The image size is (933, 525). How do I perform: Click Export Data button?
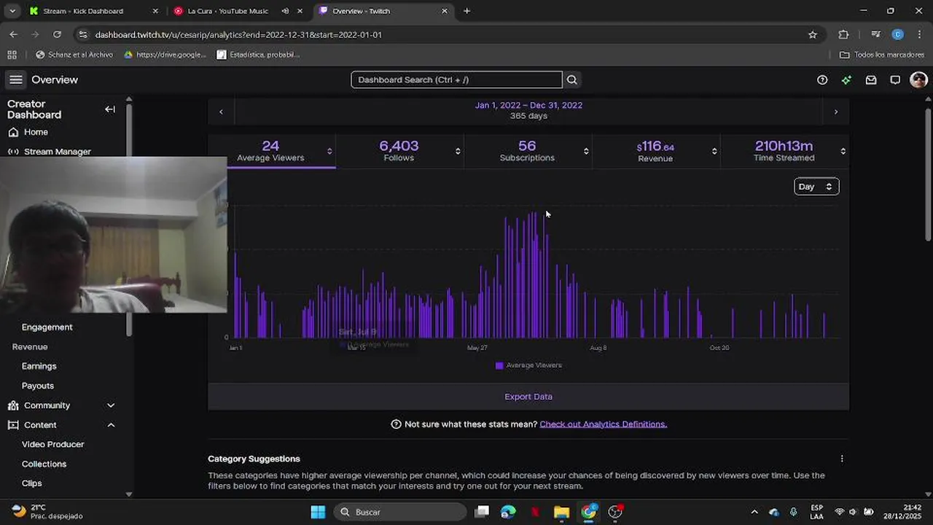pos(528,397)
